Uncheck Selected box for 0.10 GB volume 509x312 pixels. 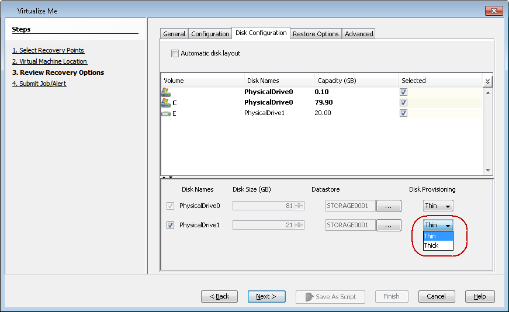[403, 92]
